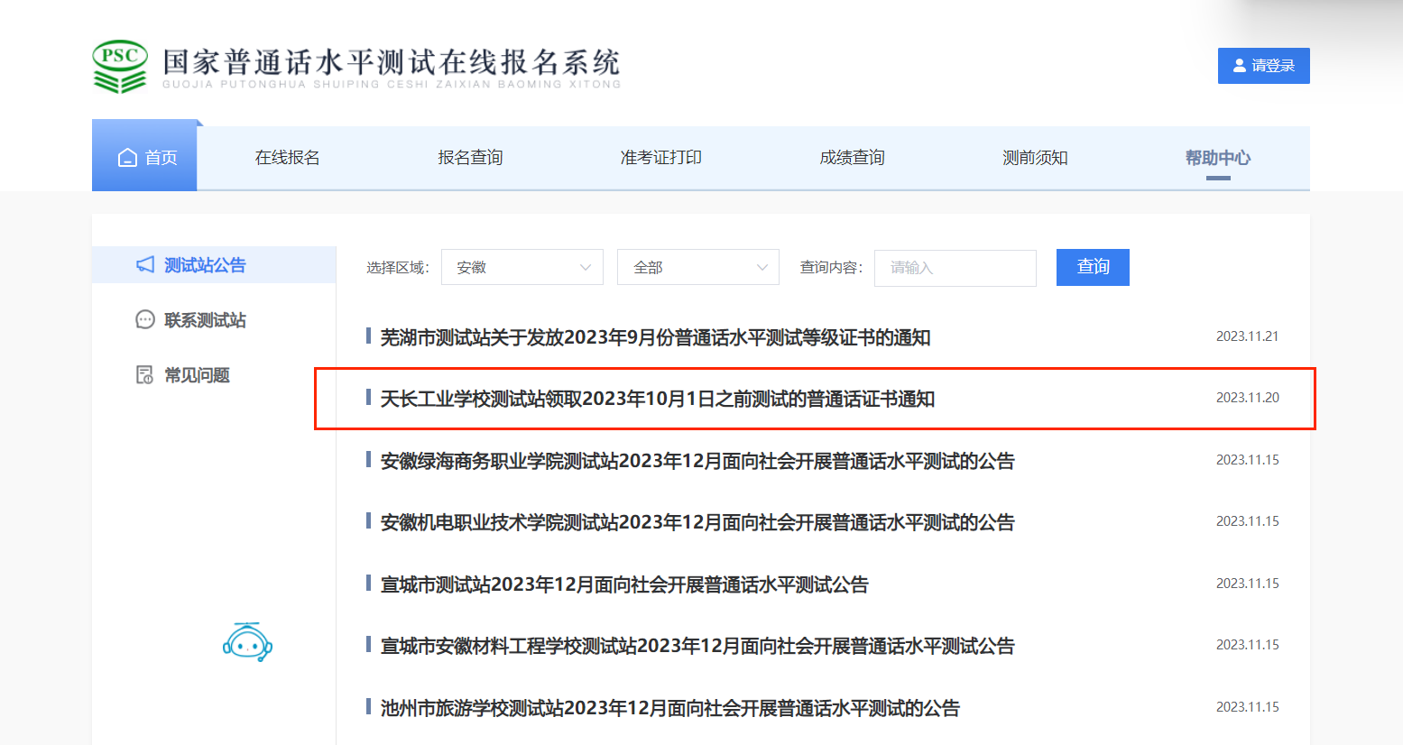Click the home icon in 首页 tab
Viewport: 1403px width, 745px height.
pyautogui.click(x=127, y=158)
